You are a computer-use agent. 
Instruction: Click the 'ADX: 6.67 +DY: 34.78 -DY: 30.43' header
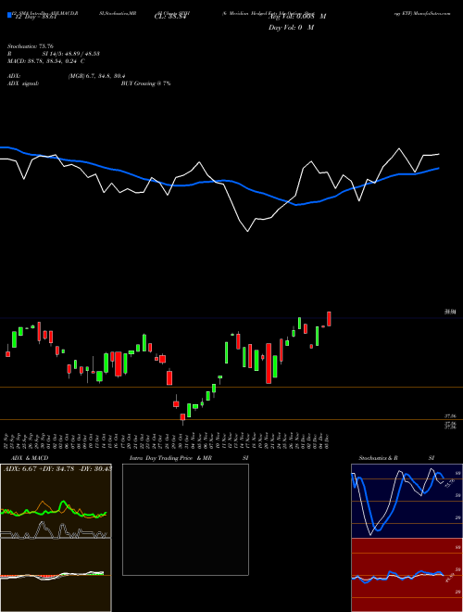pyautogui.click(x=57, y=468)
